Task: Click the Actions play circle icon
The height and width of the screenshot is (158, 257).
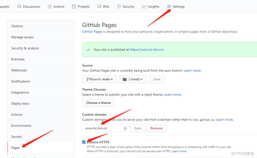Action: 50,7
